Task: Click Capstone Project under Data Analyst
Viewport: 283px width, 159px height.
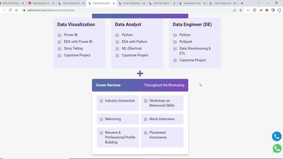Action: [135, 55]
